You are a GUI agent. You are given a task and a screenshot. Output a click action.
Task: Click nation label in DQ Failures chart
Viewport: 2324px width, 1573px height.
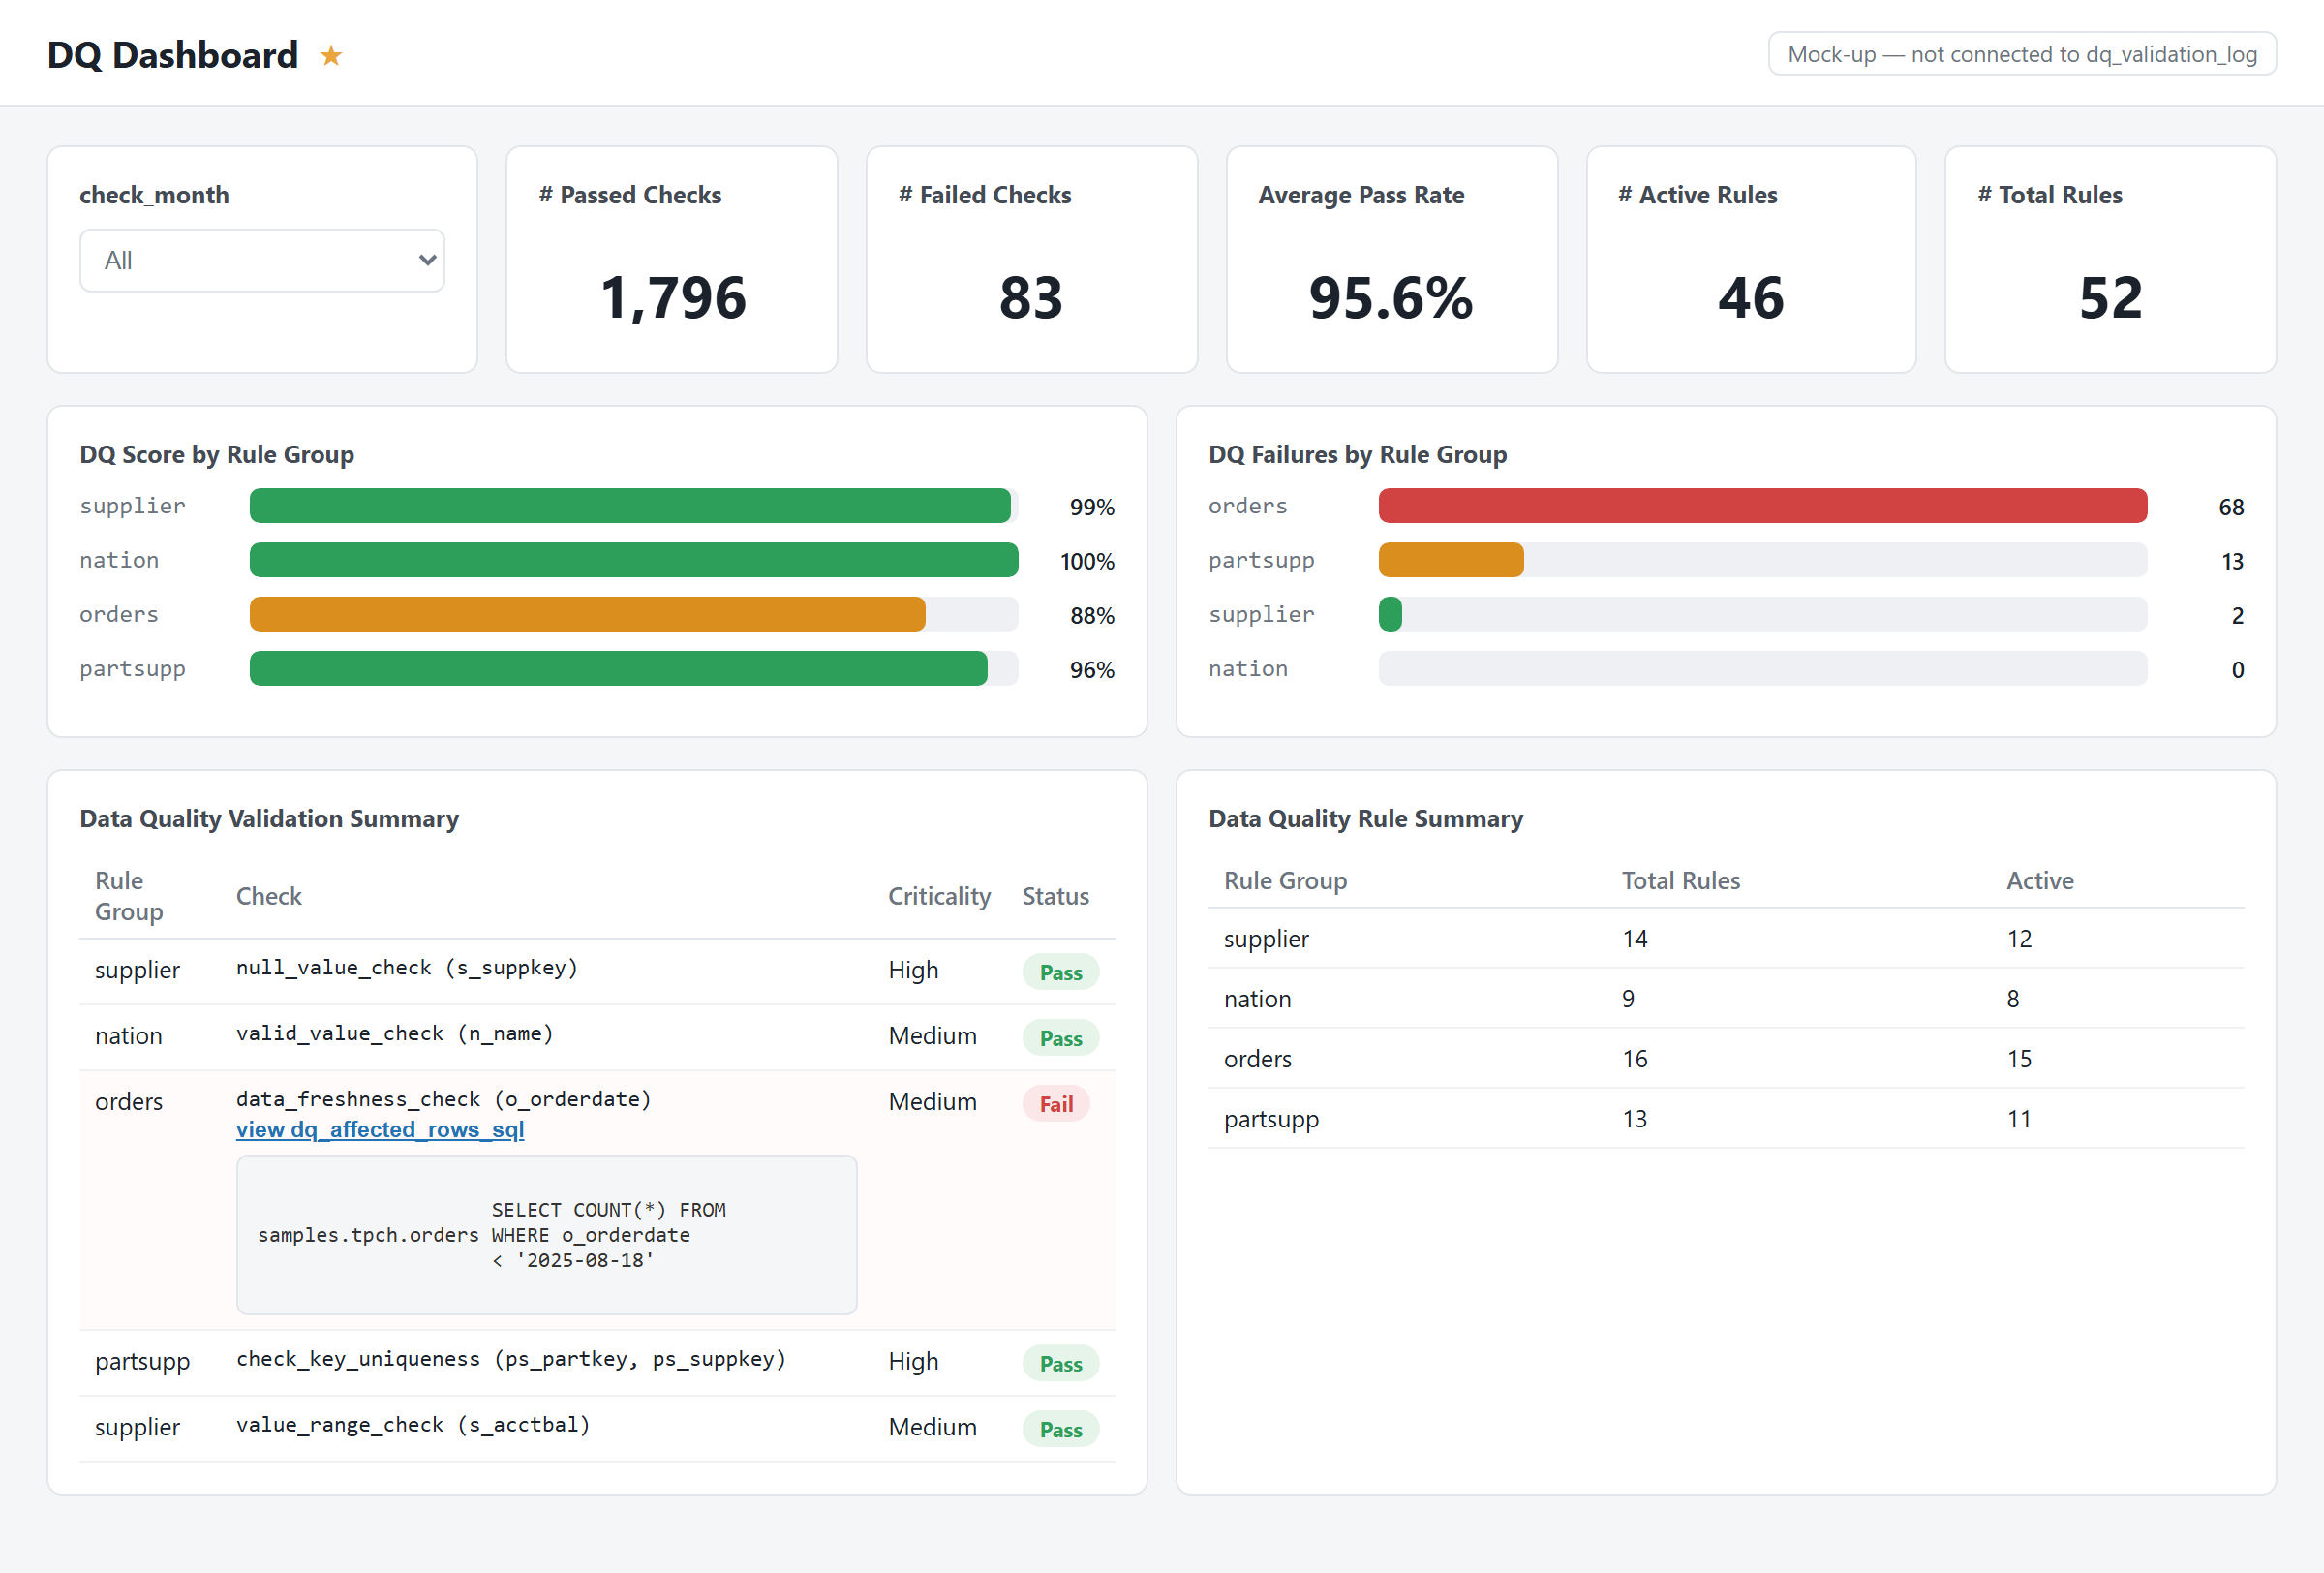tap(1248, 668)
